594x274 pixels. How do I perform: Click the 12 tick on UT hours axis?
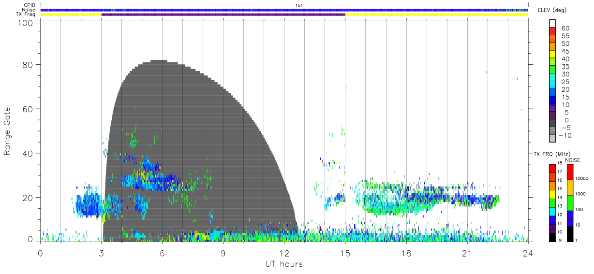click(284, 253)
